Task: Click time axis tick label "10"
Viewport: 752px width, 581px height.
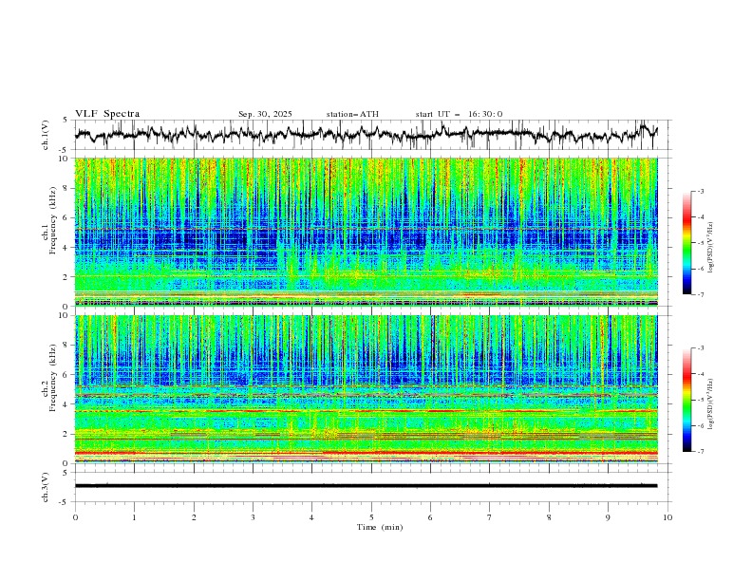Action: pos(667,517)
